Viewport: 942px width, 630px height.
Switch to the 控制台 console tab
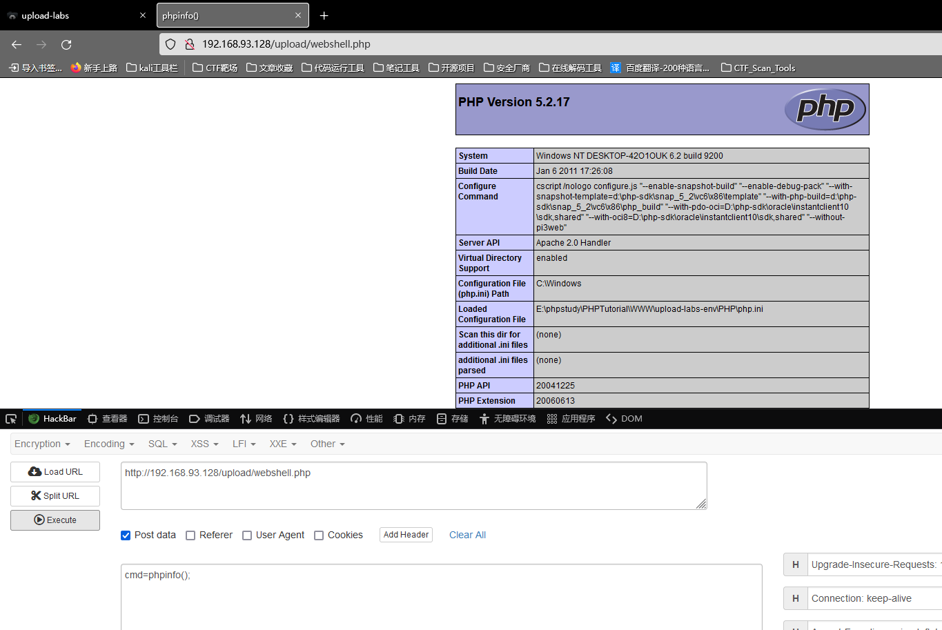coord(158,419)
